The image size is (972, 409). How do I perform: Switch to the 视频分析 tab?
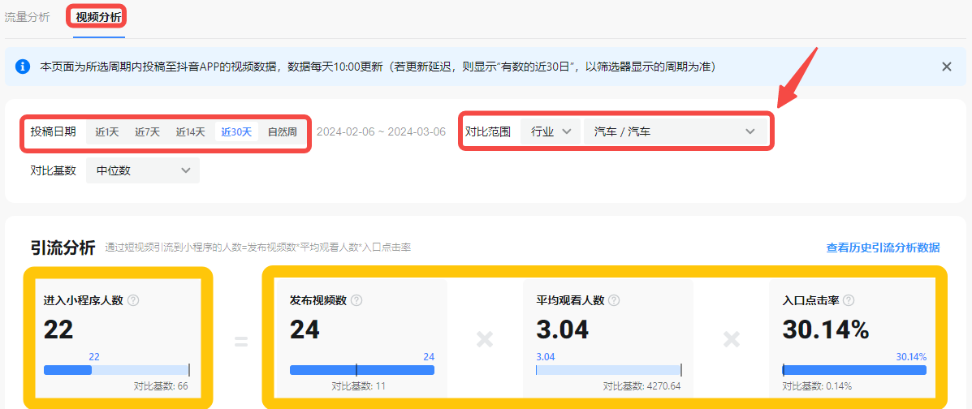pyautogui.click(x=97, y=17)
